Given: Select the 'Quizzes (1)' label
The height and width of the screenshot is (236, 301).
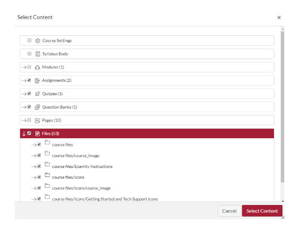Looking at the screenshot, I should click(52, 94).
